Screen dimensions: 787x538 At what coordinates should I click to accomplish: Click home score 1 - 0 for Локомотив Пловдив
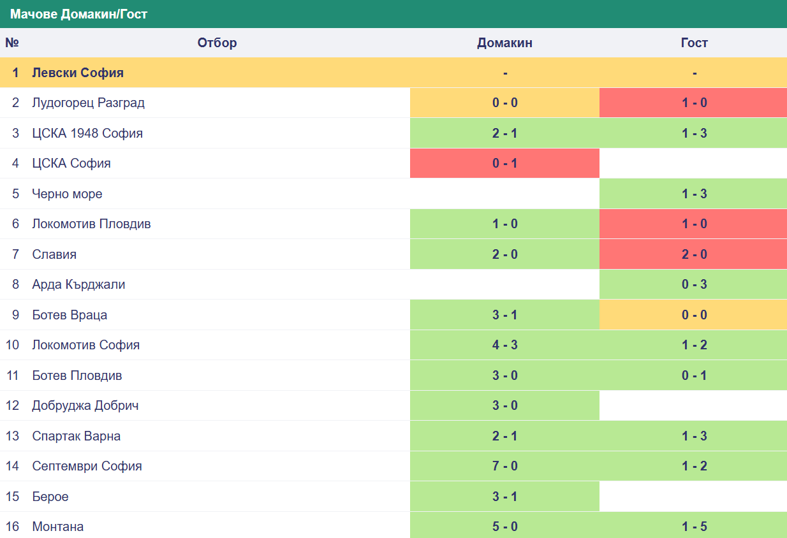click(504, 224)
